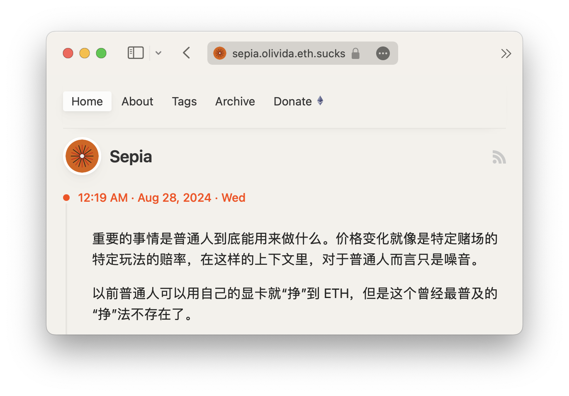569x396 pixels.
Task: Open the double-chevron overflow menu
Action: [x=506, y=53]
